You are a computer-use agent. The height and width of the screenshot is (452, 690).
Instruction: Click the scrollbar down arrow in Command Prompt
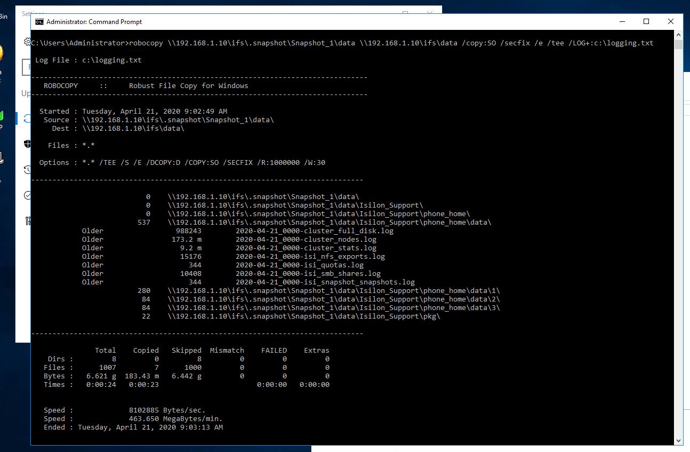pyautogui.click(x=678, y=440)
